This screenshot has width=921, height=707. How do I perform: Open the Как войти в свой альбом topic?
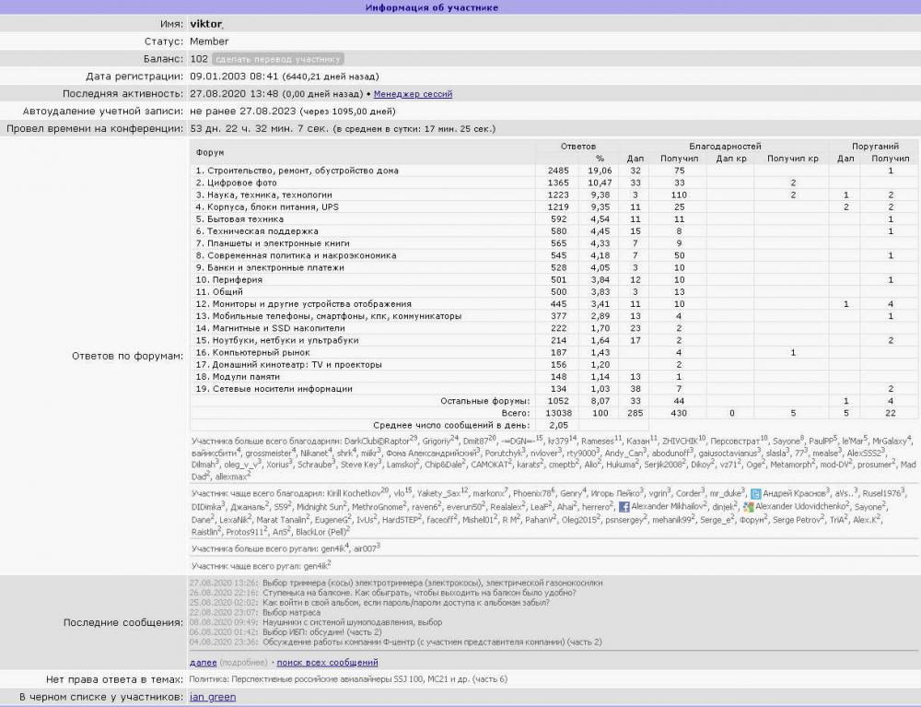point(406,603)
